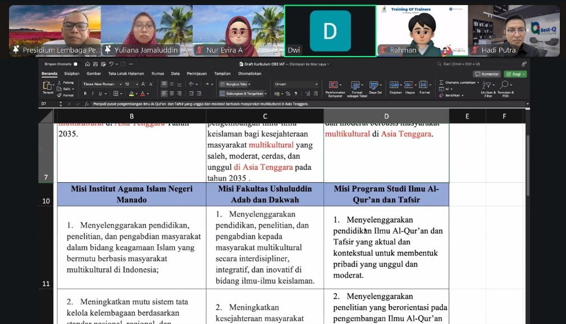The width and height of the screenshot is (566, 324).
Task: Click the Potong cut scissors icon
Action: (60, 83)
